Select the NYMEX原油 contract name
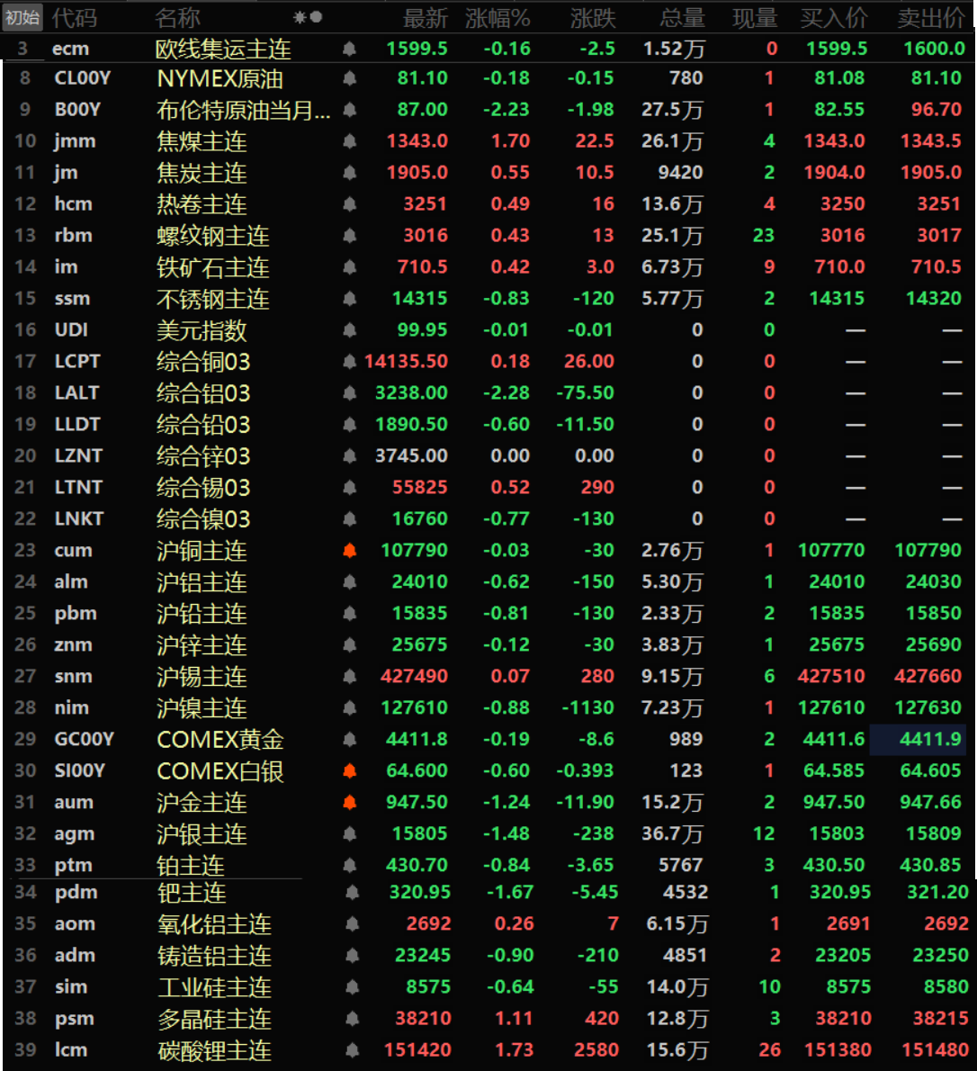This screenshot has width=977, height=1071. [220, 78]
